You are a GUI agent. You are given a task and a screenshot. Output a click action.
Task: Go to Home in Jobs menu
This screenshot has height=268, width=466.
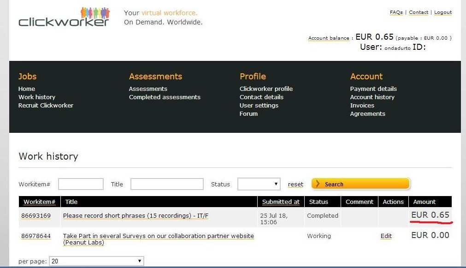(27, 89)
